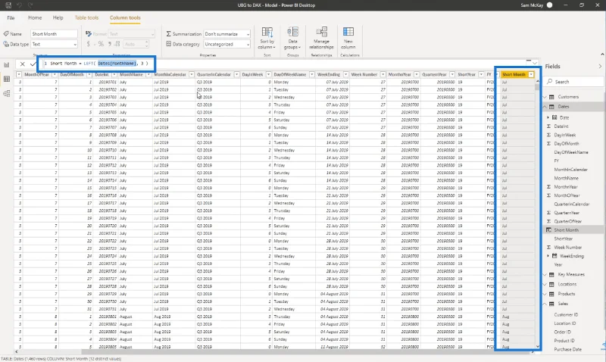
Task: Switch to Report view in left sidebar
Action: tap(7, 65)
